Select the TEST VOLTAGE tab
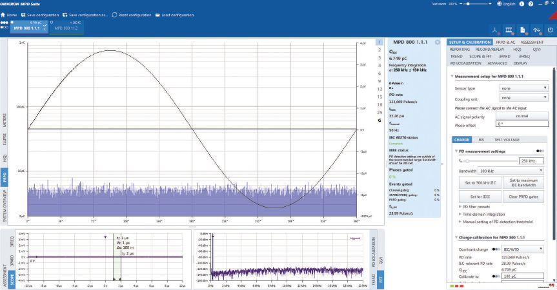The width and height of the screenshot is (557, 290). coord(507,140)
